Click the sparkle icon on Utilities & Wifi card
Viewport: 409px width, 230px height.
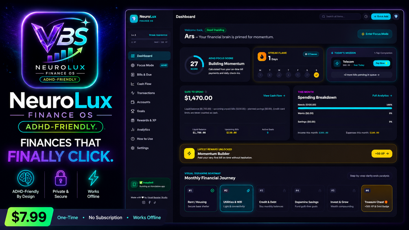point(248,191)
